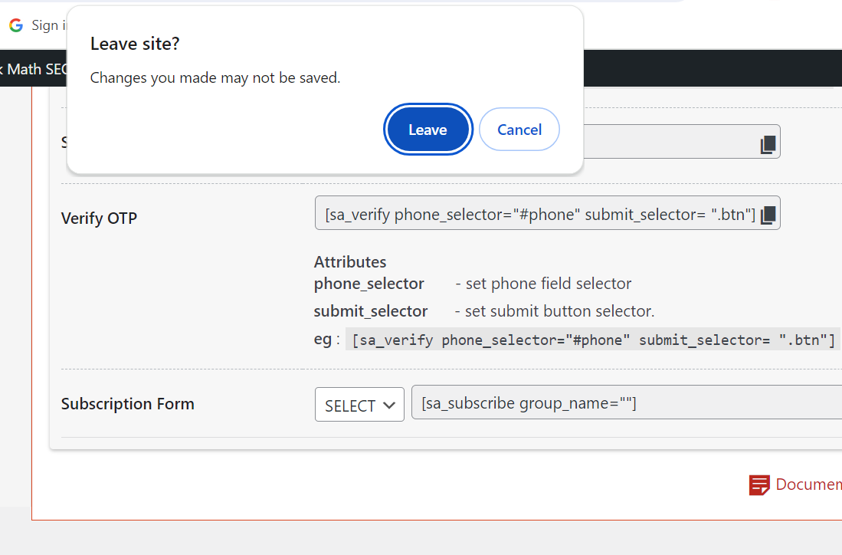
Task: Click the partially hidden shortcode field near top
Action: click(x=681, y=142)
